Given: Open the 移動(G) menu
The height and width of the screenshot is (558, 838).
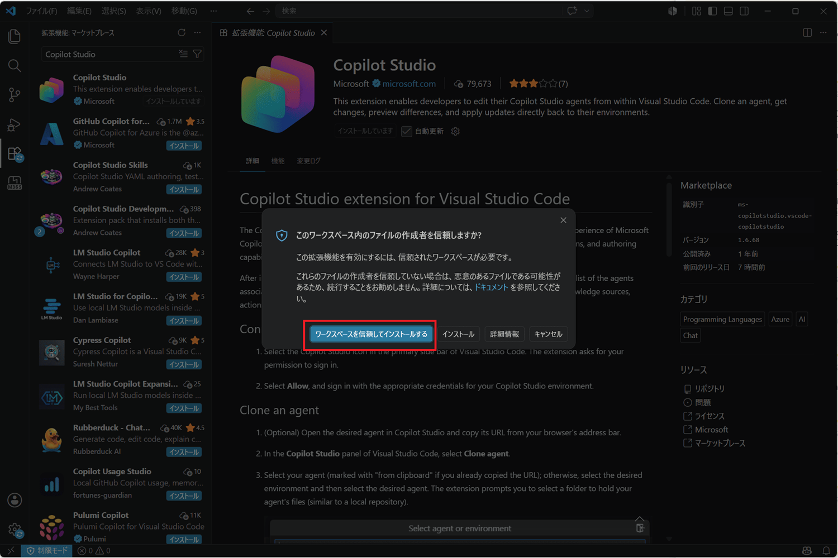Looking at the screenshot, I should click(184, 11).
